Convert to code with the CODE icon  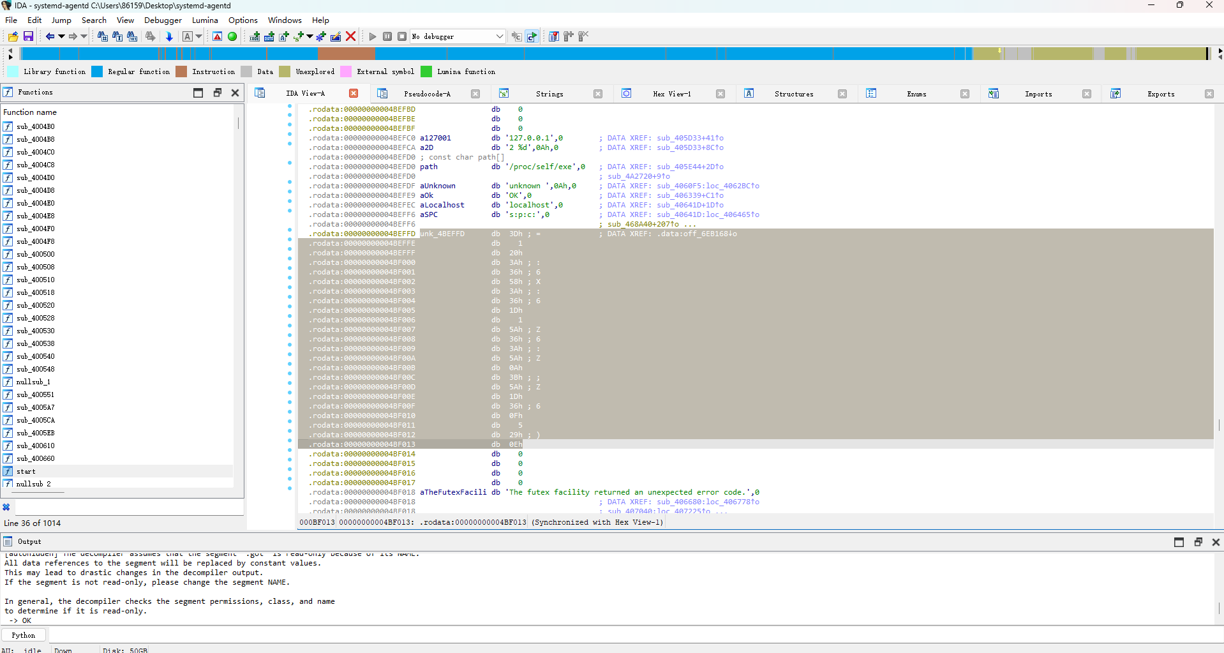tap(255, 36)
